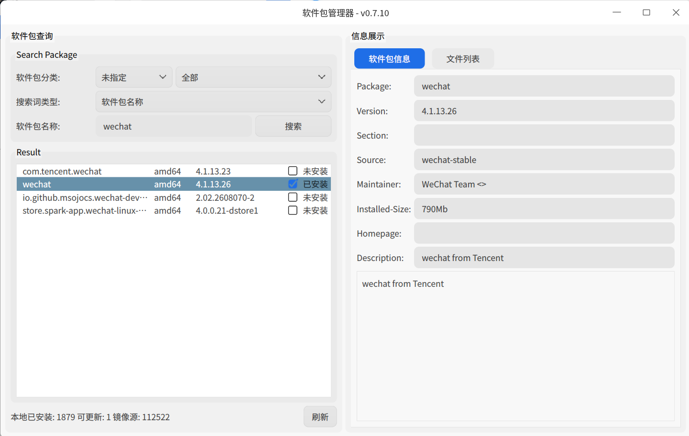
Task: Select the store.spark-app.wechat-linux result row
Action: pyautogui.click(x=174, y=210)
